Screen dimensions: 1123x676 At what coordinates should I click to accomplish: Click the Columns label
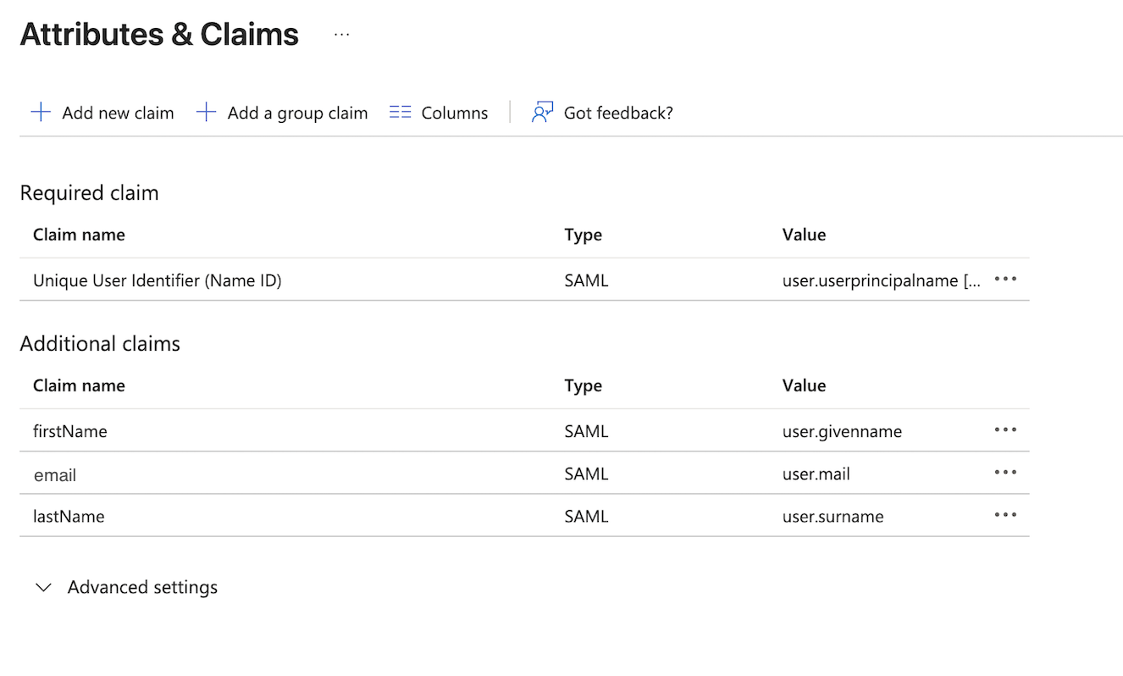(x=455, y=113)
